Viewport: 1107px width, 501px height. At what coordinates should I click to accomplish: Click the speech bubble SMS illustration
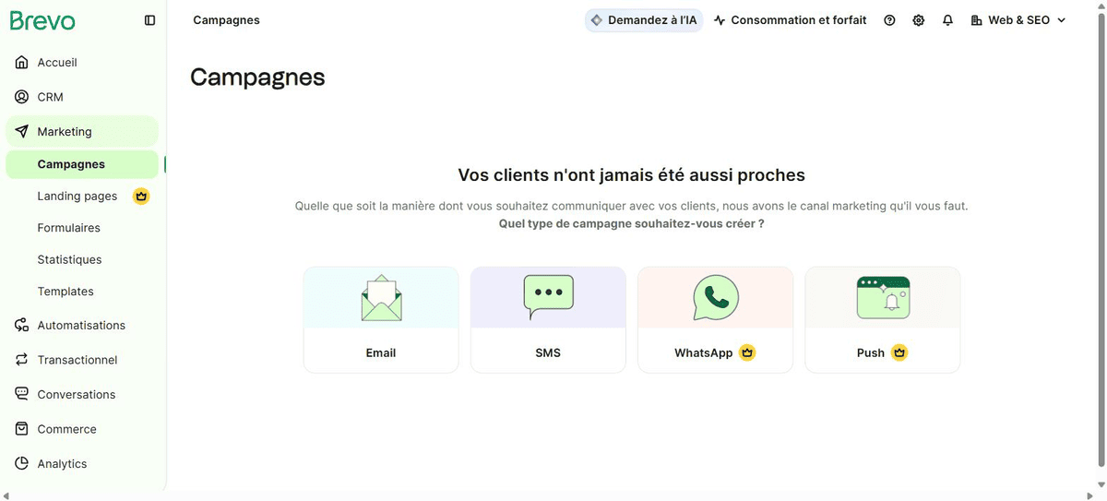pyautogui.click(x=548, y=297)
